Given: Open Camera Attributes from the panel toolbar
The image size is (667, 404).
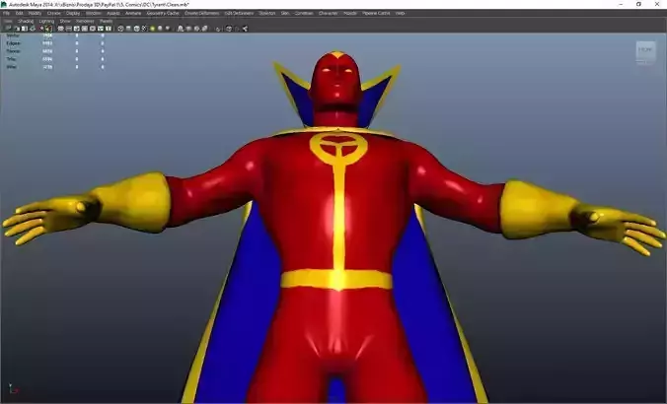Looking at the screenshot, I should (x=17, y=29).
